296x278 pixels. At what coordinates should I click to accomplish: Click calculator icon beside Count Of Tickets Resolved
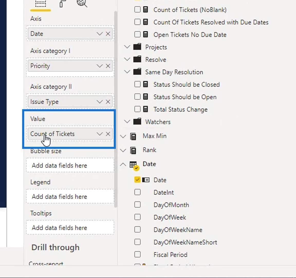[x=145, y=22]
